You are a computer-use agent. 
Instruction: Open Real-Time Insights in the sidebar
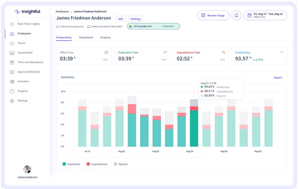(28, 24)
